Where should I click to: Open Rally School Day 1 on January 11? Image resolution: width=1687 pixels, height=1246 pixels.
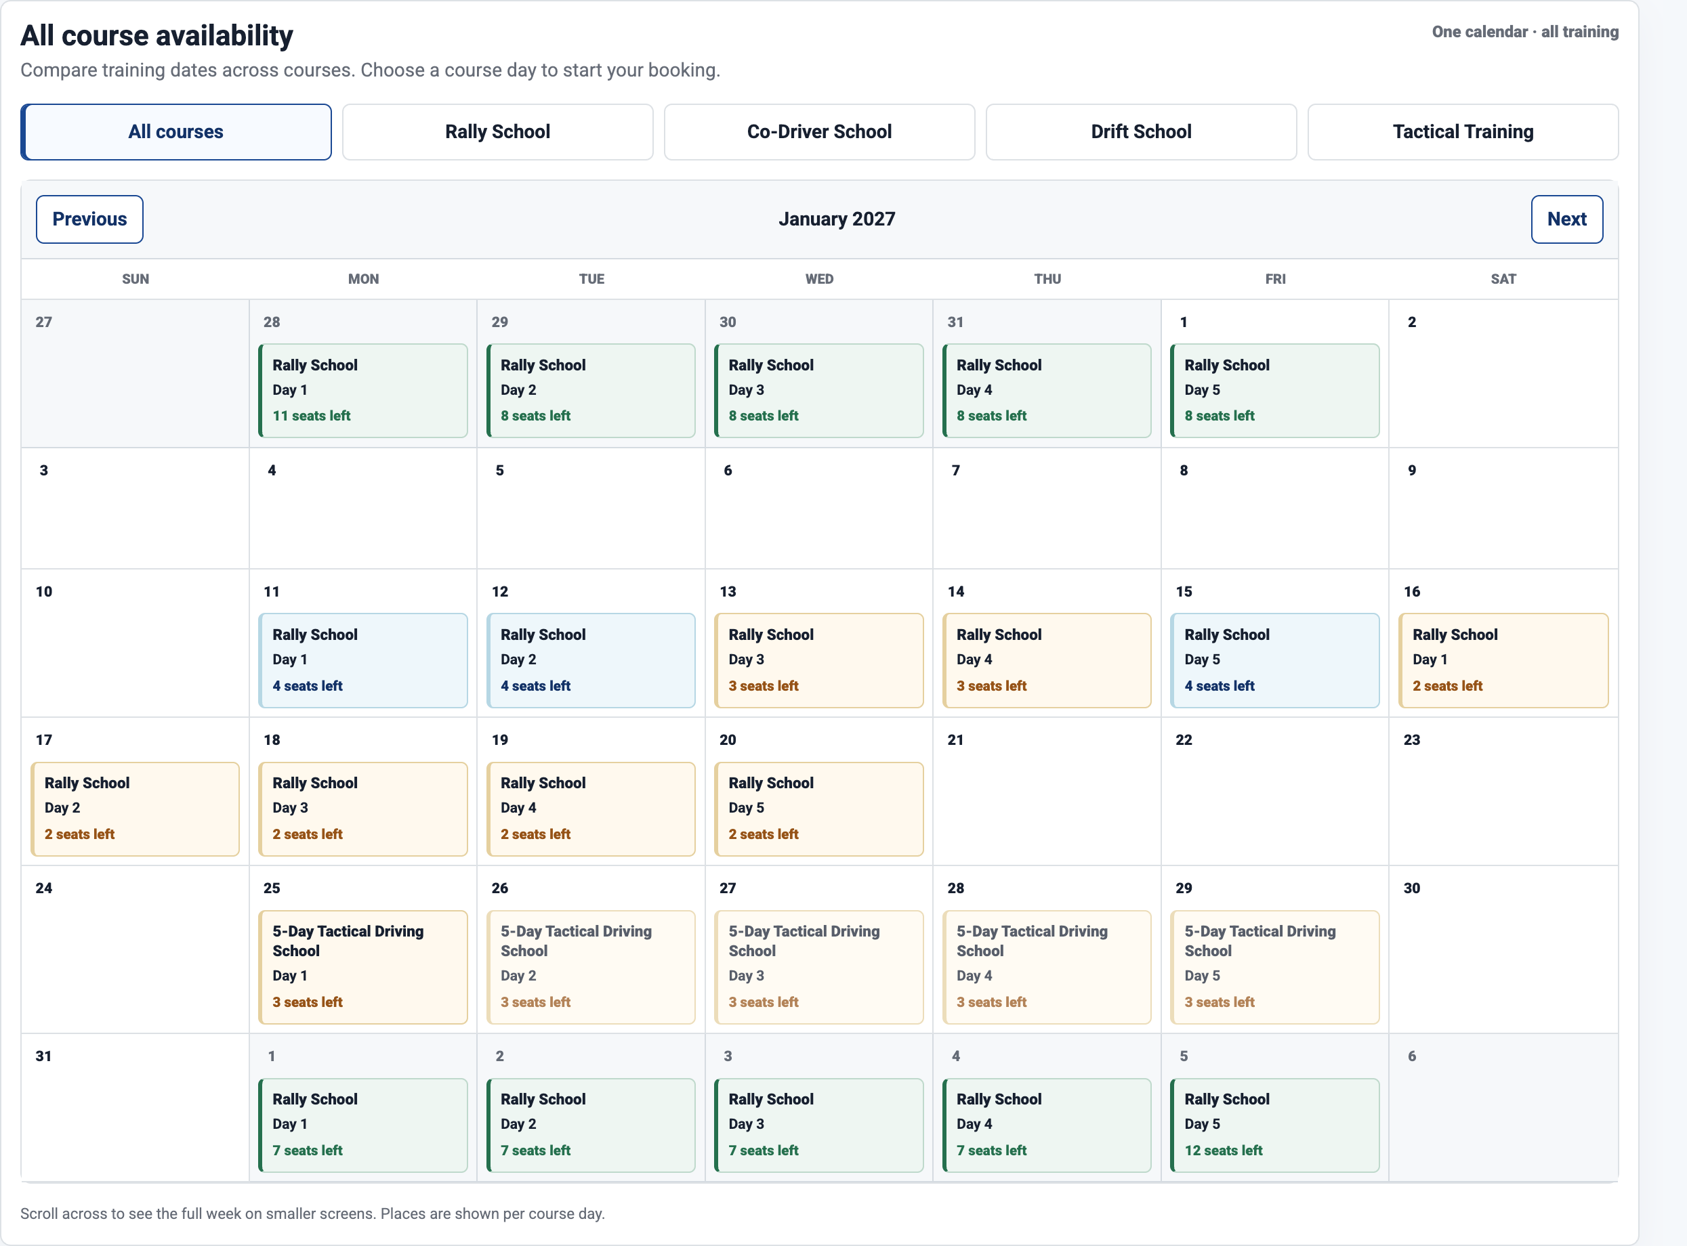coord(363,661)
